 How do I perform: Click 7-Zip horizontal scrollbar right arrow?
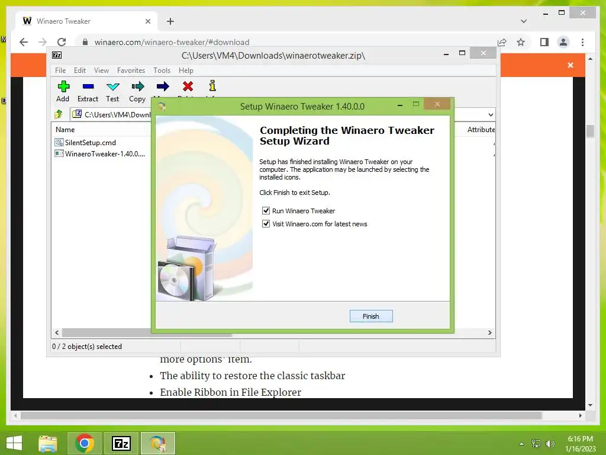(490, 332)
